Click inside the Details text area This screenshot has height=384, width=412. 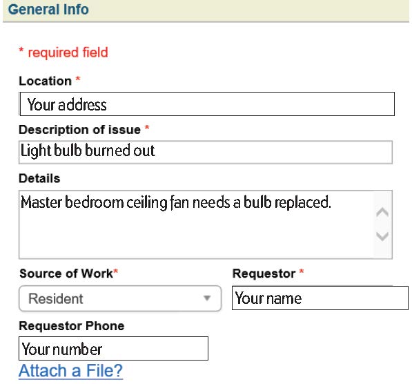point(196,224)
